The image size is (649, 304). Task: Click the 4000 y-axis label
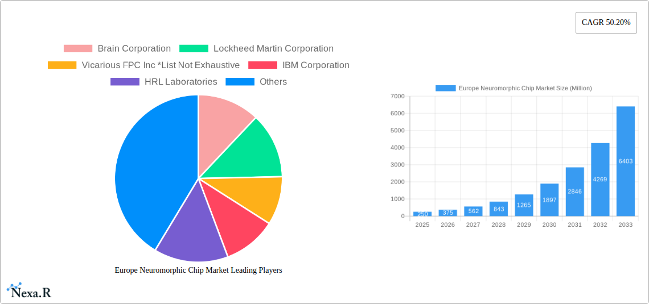point(397,148)
